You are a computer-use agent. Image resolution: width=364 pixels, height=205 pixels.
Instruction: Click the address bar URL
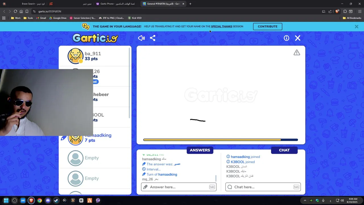coord(50,11)
